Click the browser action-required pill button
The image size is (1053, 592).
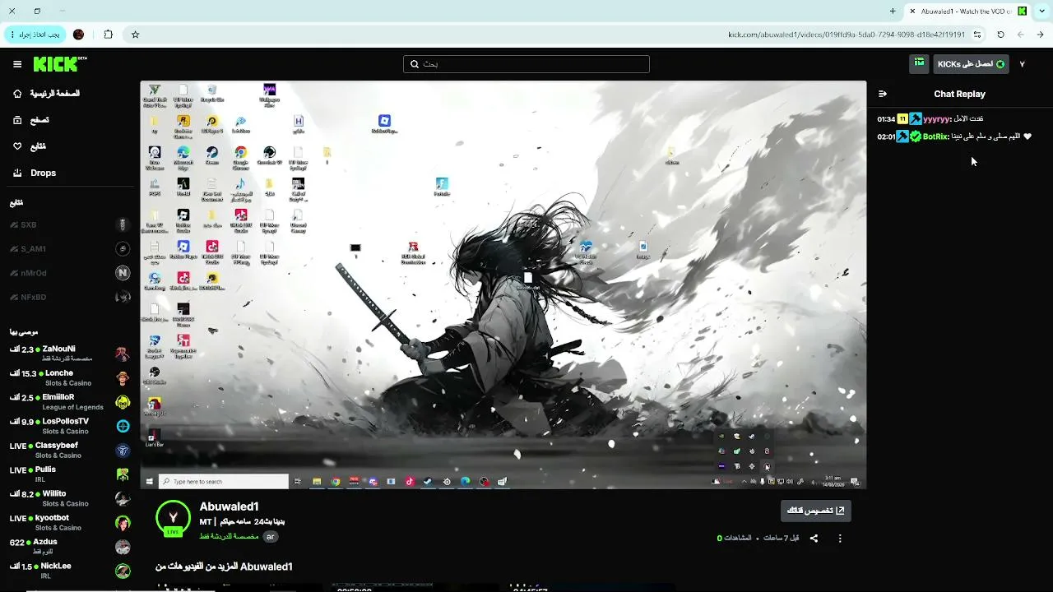[35, 35]
